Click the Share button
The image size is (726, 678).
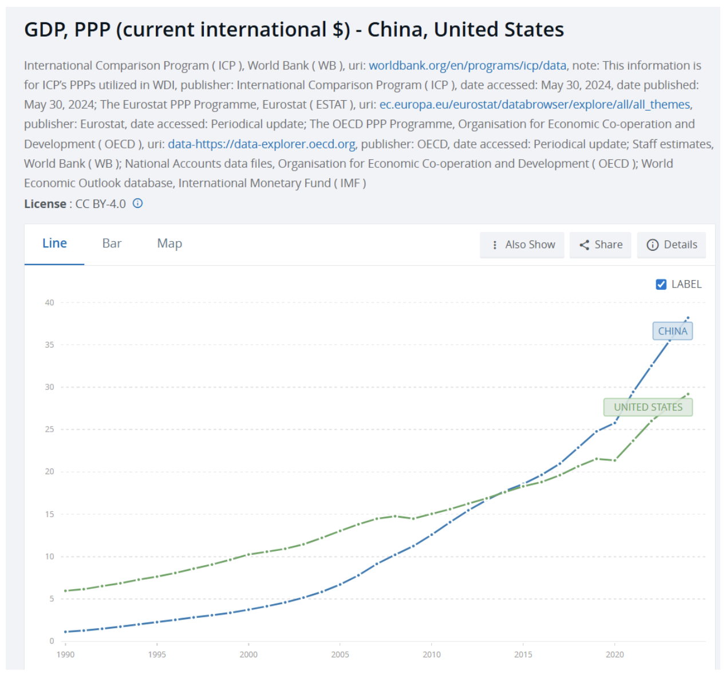click(x=600, y=245)
